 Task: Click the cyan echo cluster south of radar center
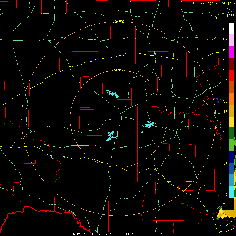(112, 136)
